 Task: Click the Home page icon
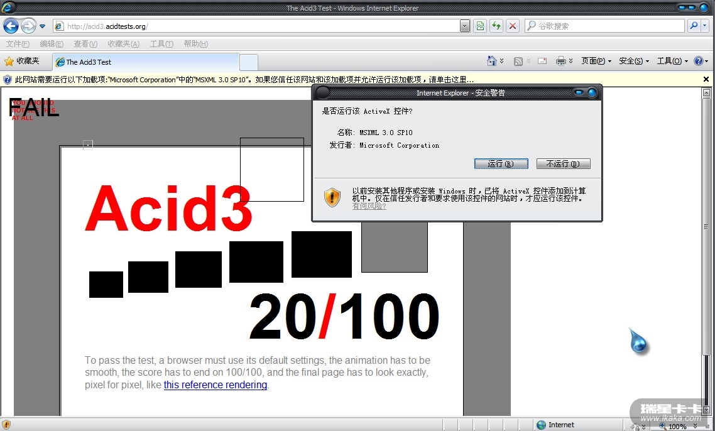click(x=491, y=61)
